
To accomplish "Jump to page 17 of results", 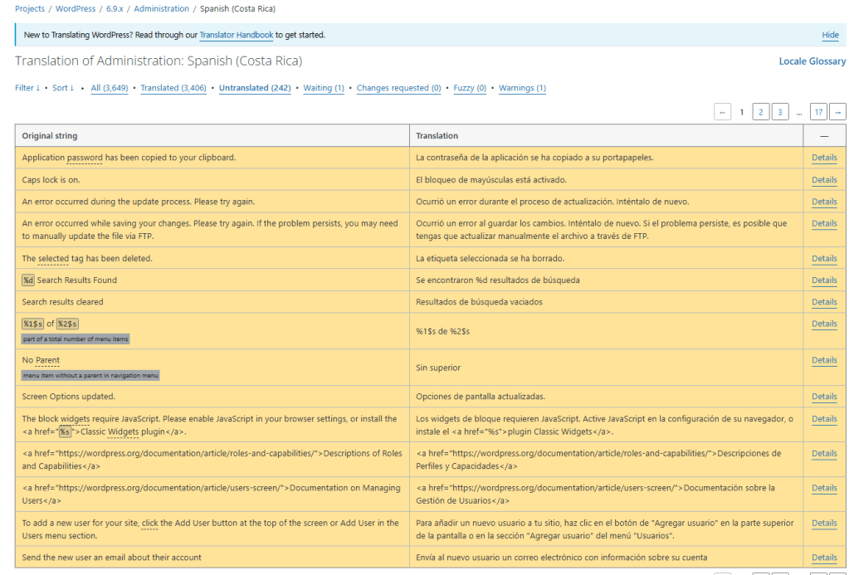I will 818,112.
